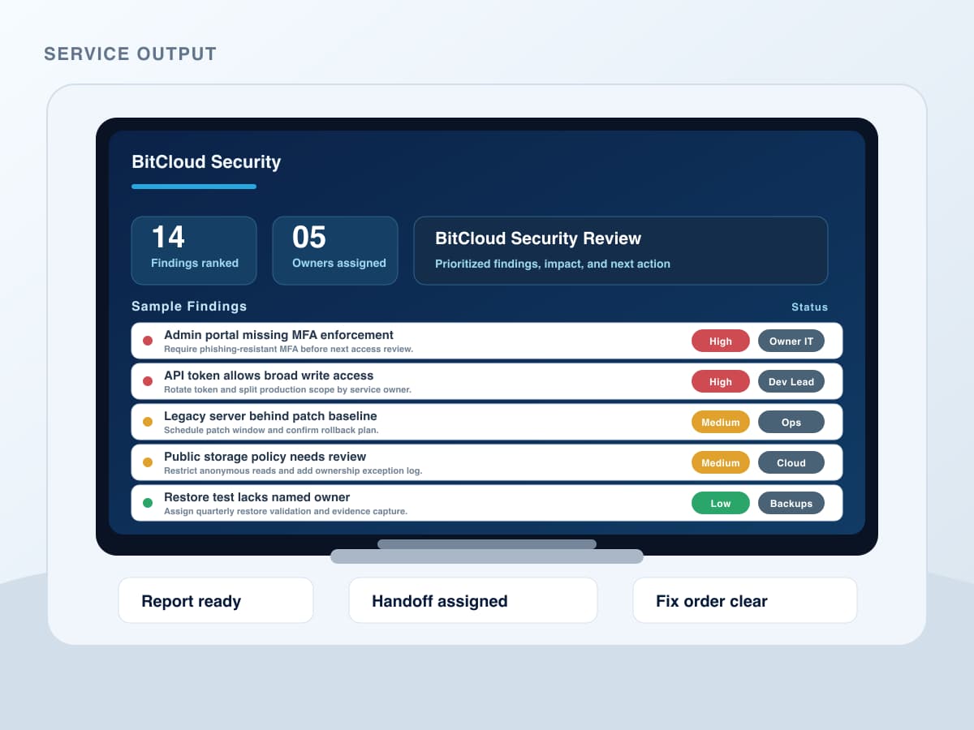Click the BitCloud Security Review summary card

pos(621,250)
